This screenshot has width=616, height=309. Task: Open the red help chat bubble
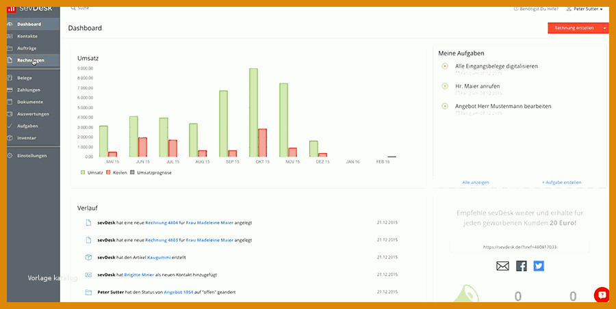602,295
